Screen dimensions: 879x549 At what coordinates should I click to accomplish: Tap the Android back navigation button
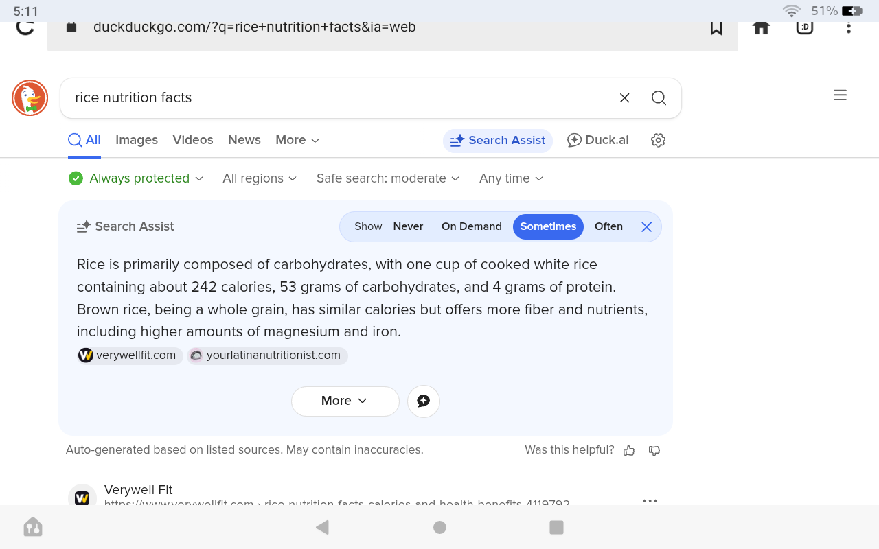[x=322, y=527]
